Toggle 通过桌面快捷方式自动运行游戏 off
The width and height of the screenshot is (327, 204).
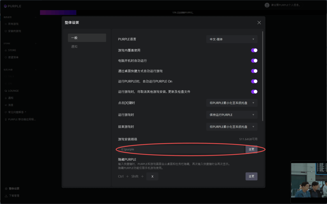point(254,71)
